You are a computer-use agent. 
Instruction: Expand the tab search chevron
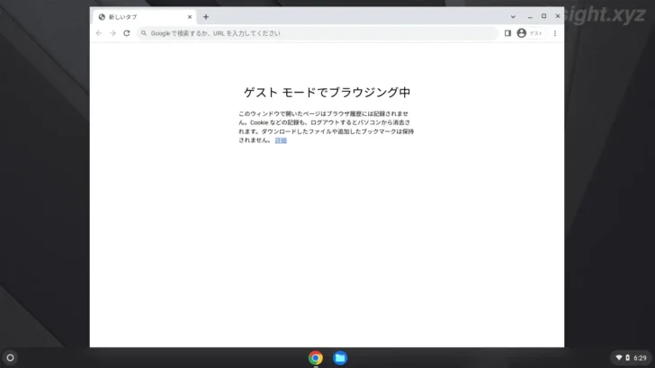513,17
